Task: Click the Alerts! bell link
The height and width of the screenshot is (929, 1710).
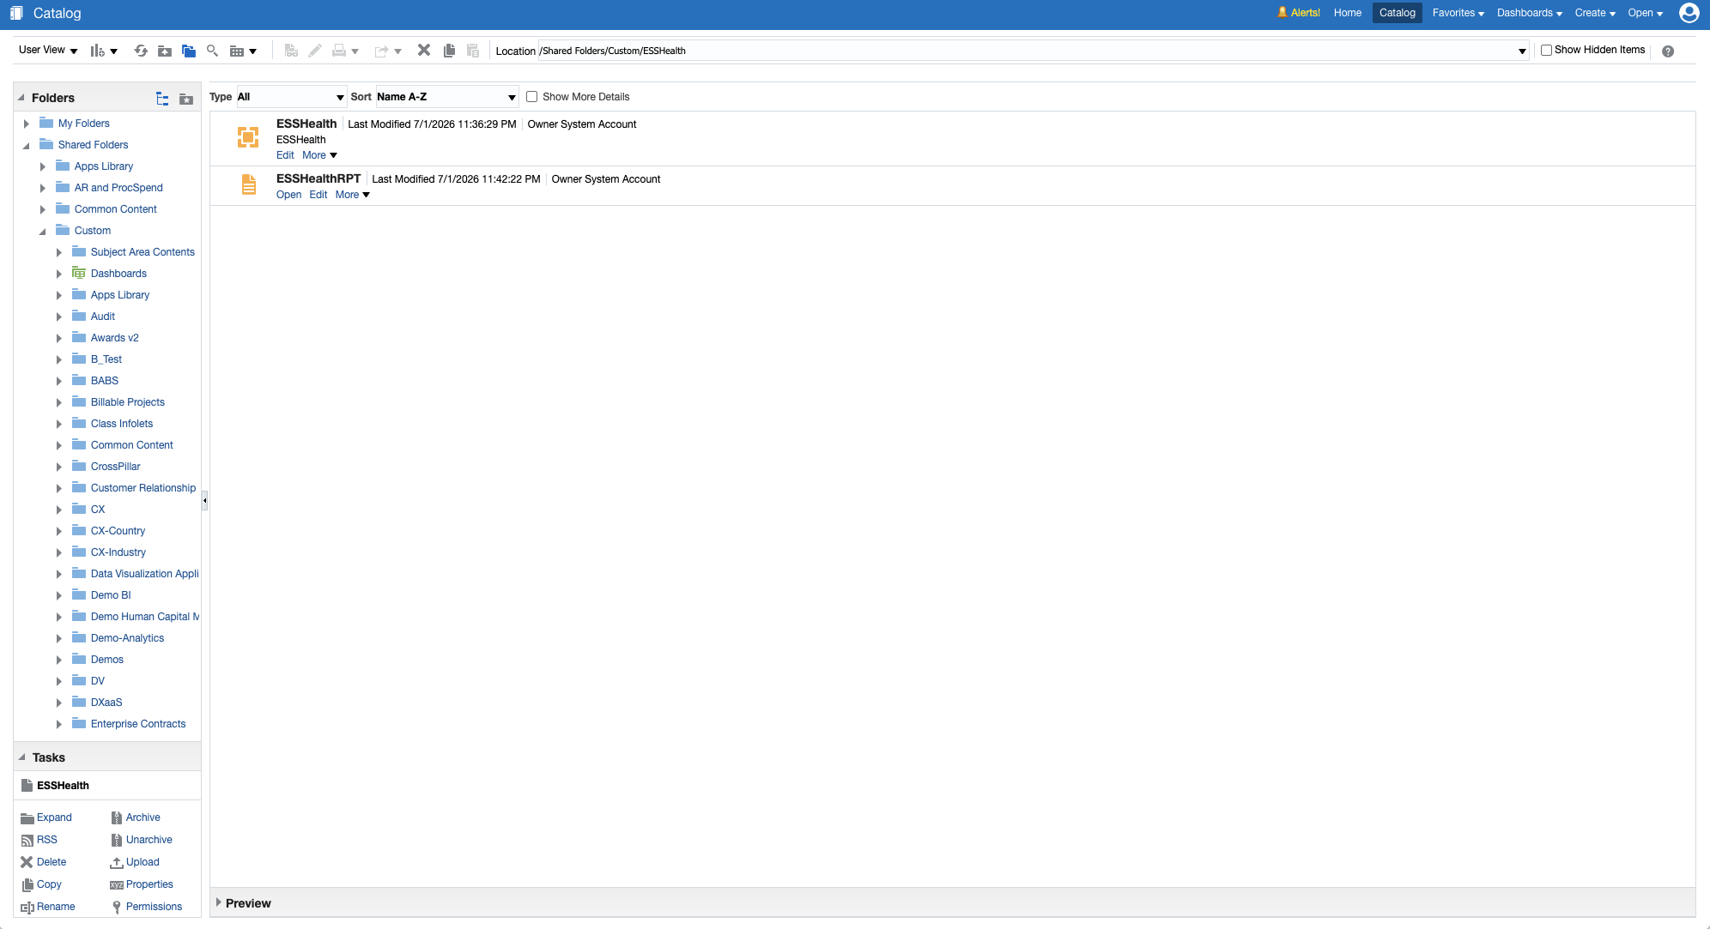Action: pyautogui.click(x=1299, y=13)
